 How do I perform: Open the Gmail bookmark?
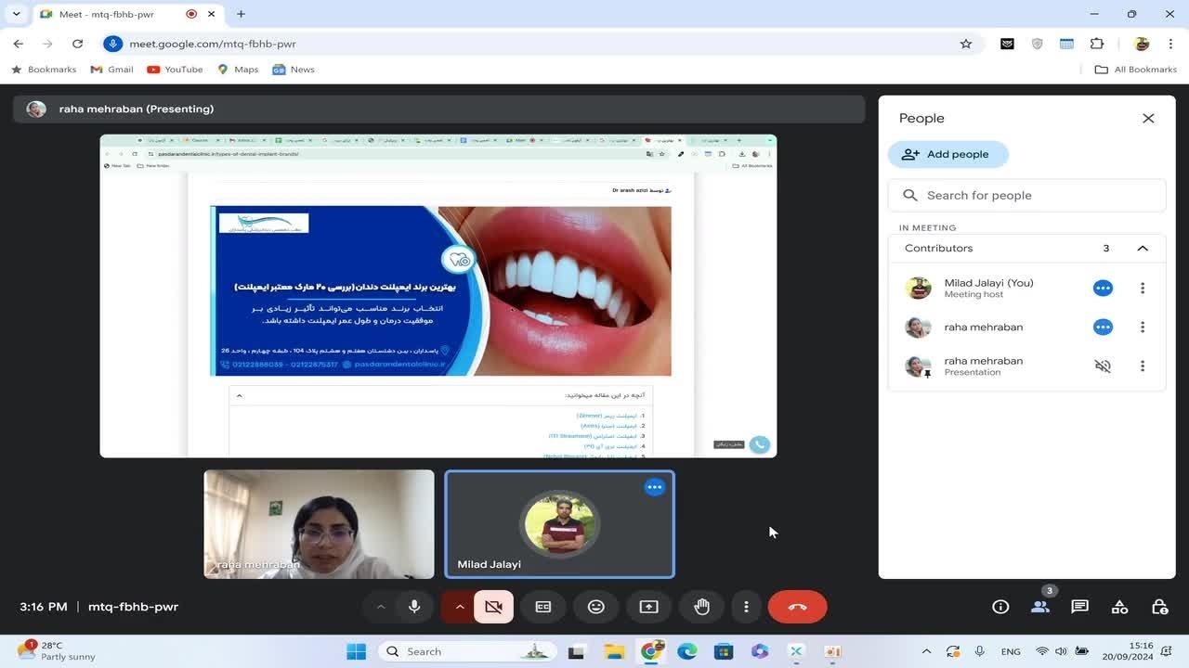click(x=111, y=70)
